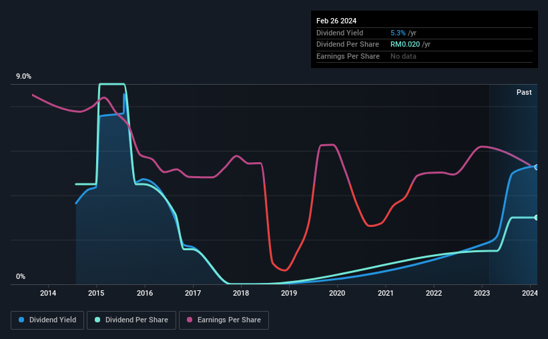The width and height of the screenshot is (548, 339).
Task: Click the 2023 x-axis label
Action: point(482,293)
